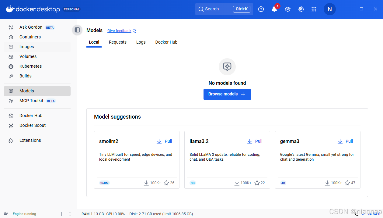Click star icon on smollm2 card
Image resolution: width=383 pixels, height=218 pixels.
tap(166, 183)
